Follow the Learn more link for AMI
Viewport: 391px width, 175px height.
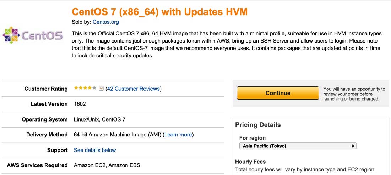tap(178, 135)
